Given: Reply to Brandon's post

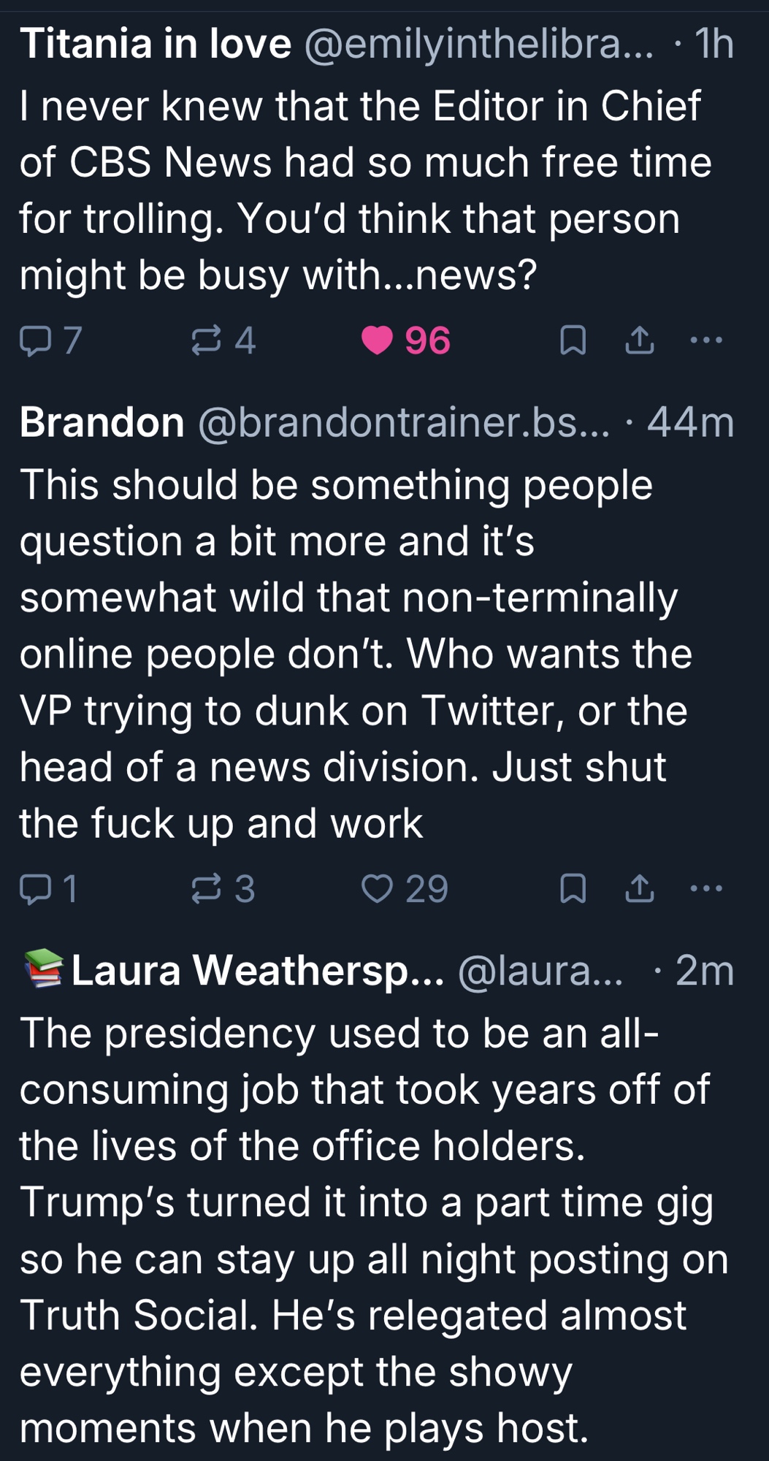Looking at the screenshot, I should pyautogui.click(x=34, y=889).
